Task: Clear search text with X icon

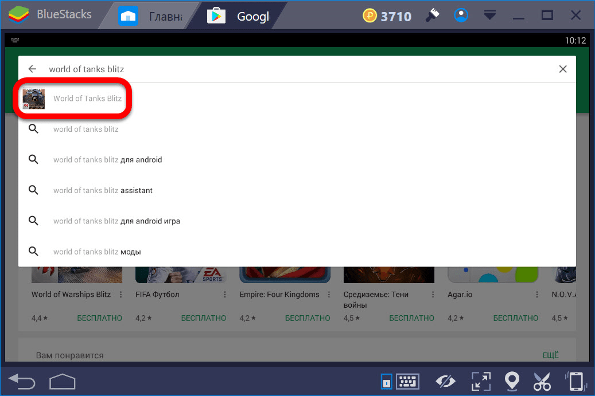Action: [563, 69]
